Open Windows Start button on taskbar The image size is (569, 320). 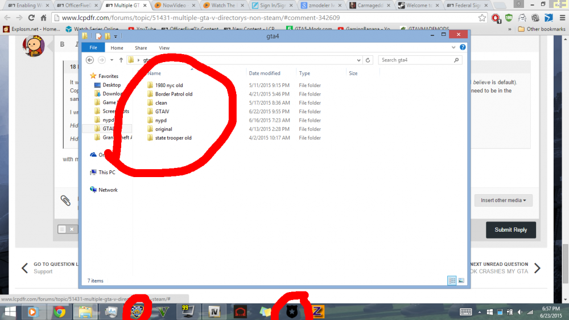point(10,311)
